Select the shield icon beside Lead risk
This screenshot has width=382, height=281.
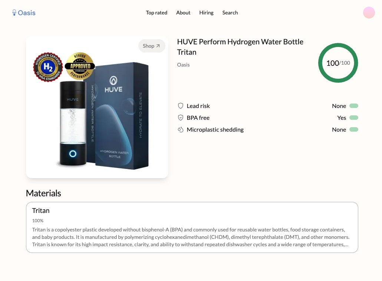tap(181, 106)
